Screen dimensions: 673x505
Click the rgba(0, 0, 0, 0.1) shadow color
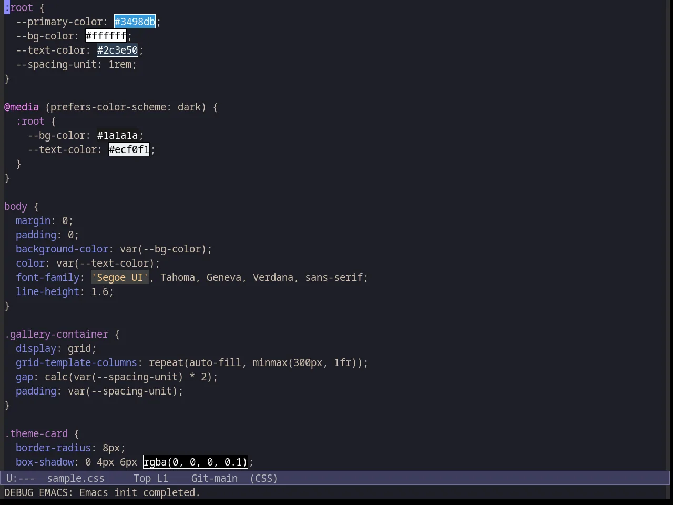[195, 462]
